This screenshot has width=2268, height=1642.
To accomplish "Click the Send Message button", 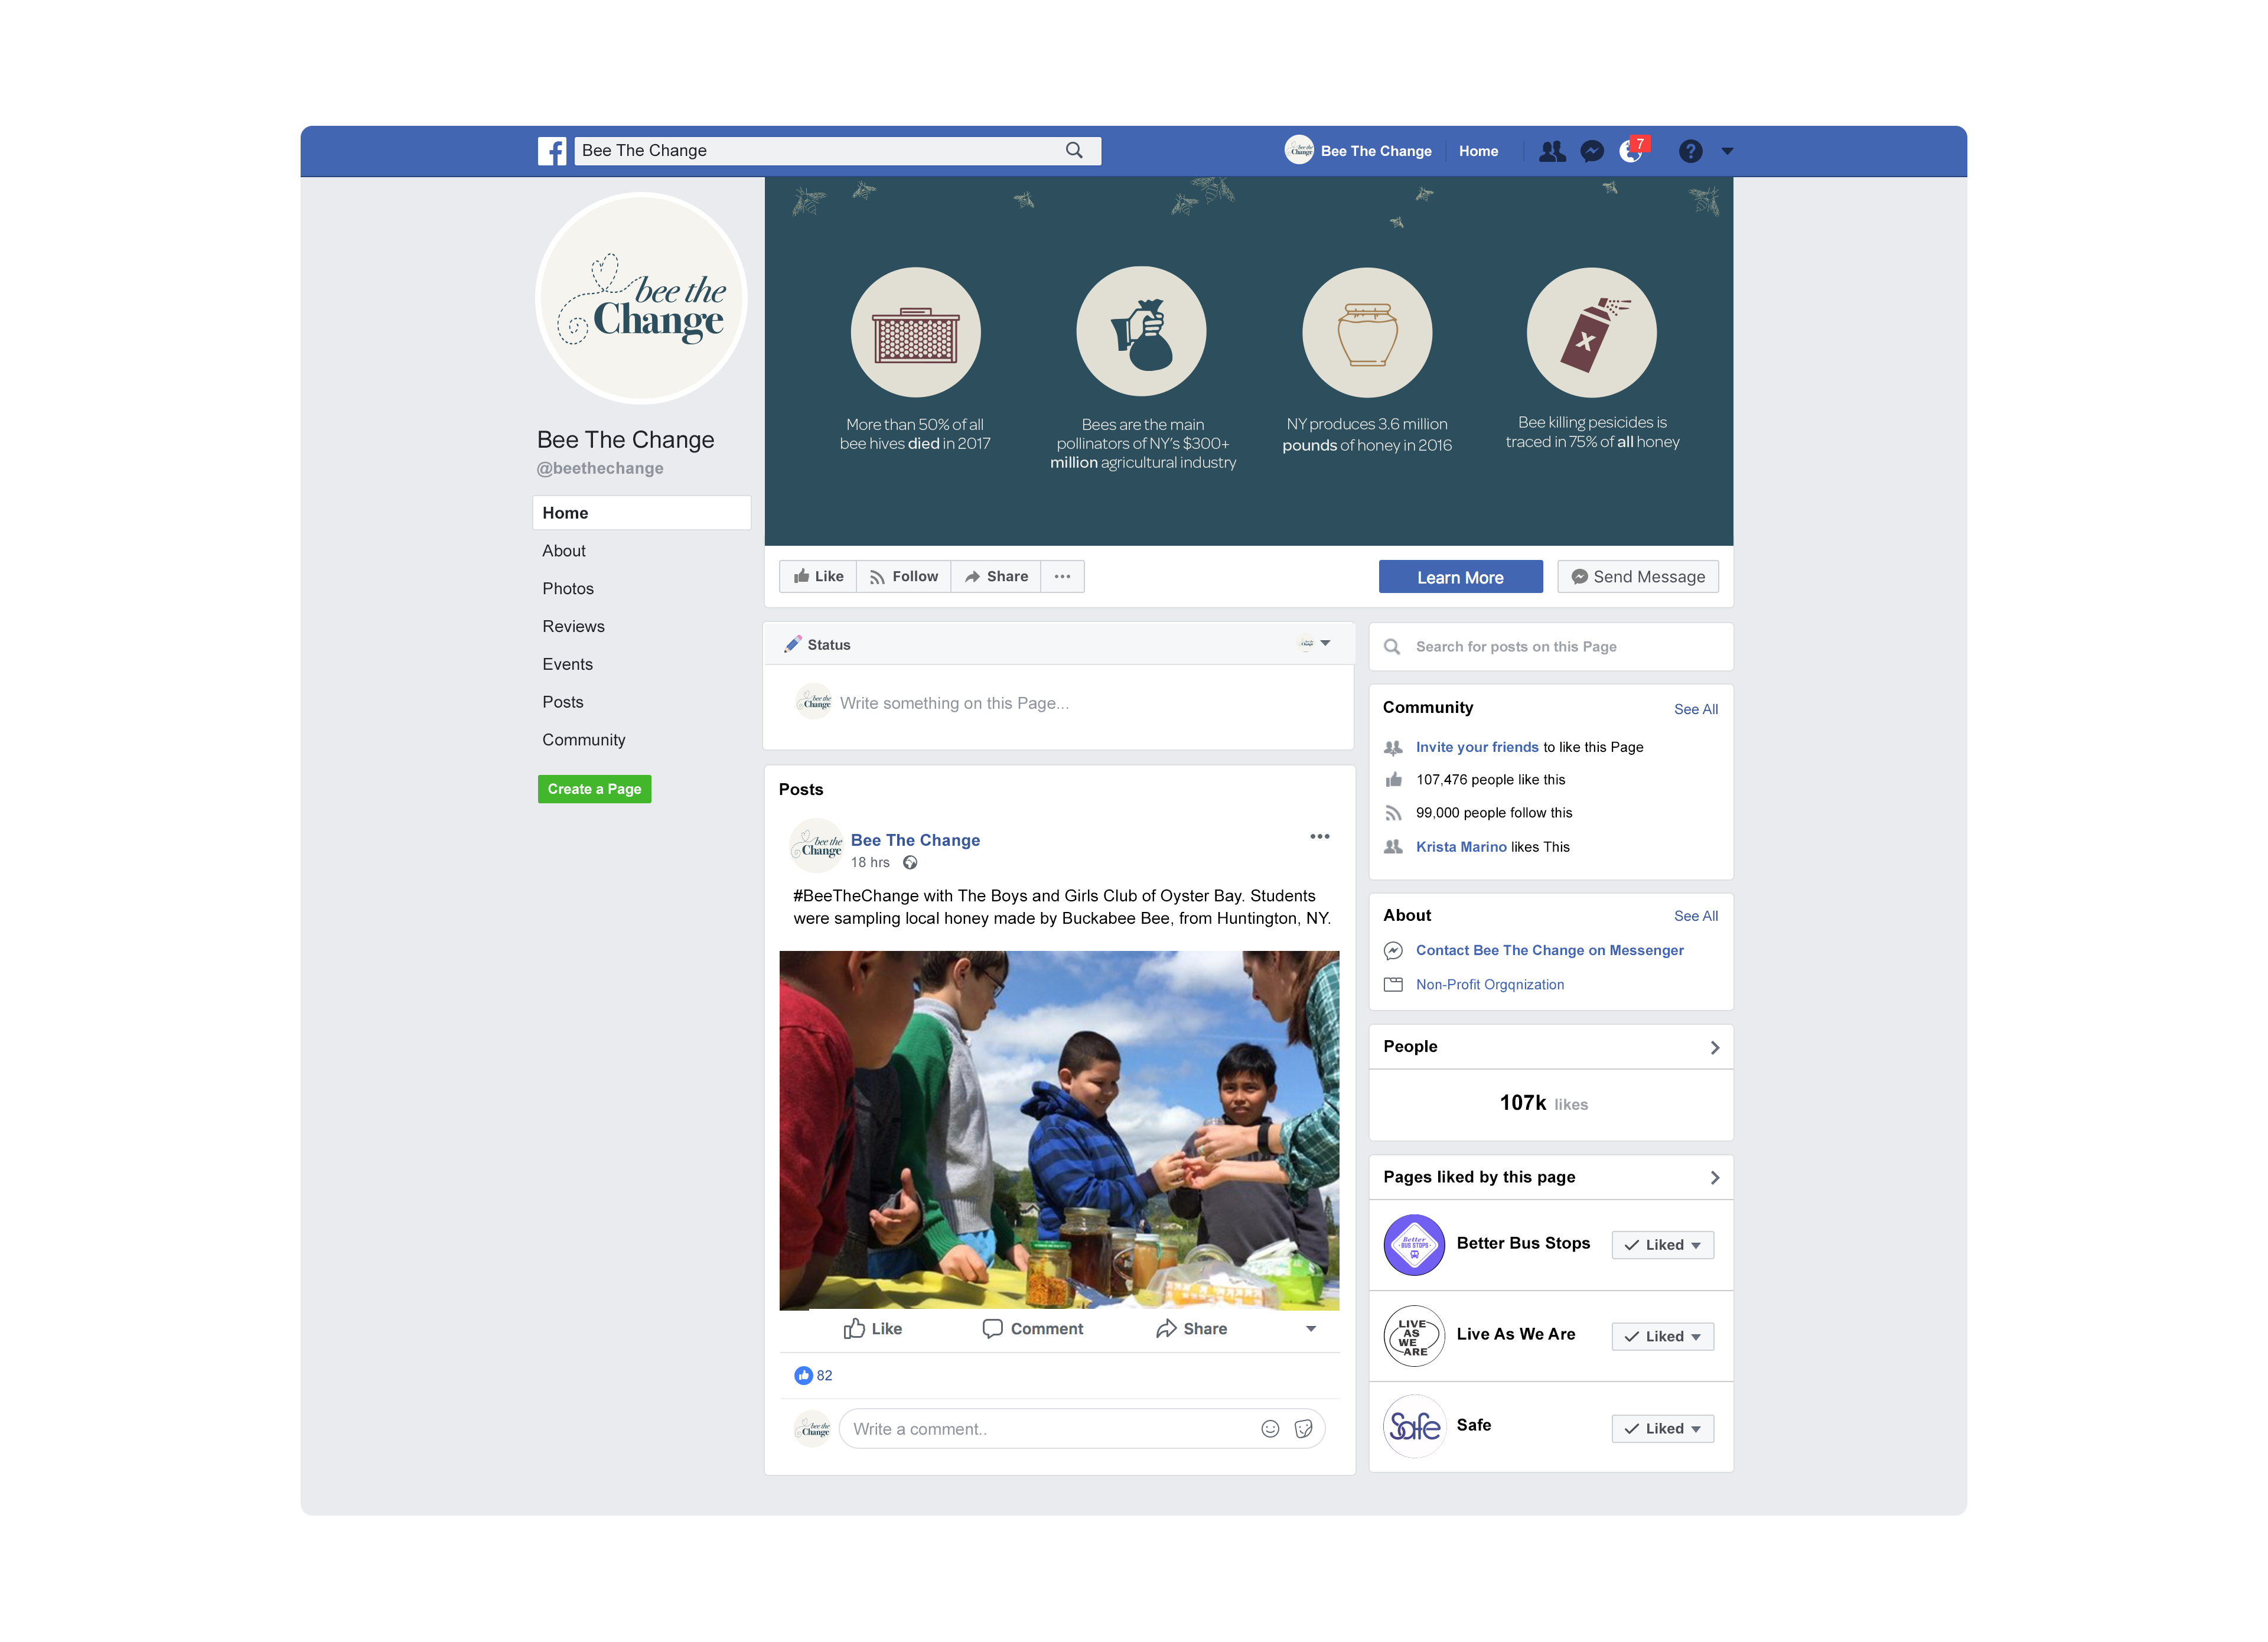I will [x=1638, y=577].
